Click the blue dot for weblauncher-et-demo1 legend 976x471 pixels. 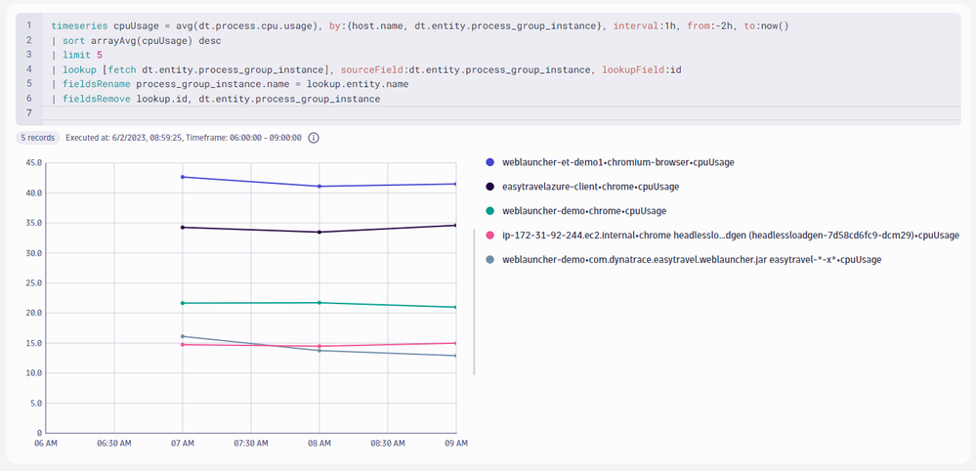(489, 162)
